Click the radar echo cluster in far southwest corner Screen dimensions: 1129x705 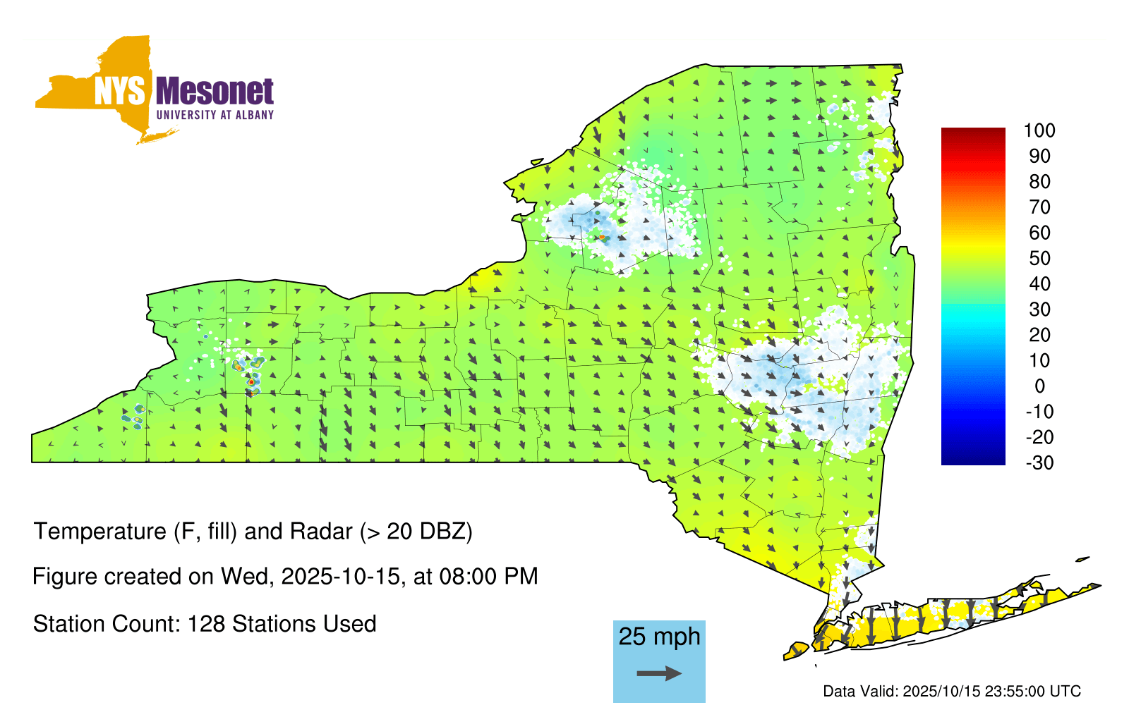[133, 415]
